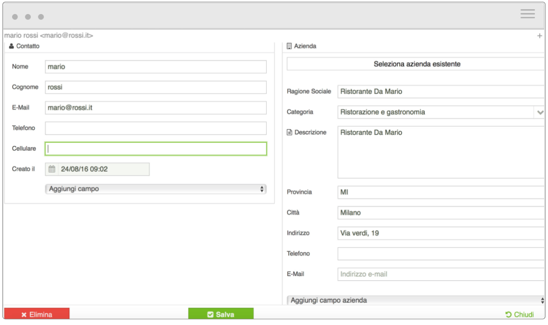This screenshot has width=548, height=325.
Task: Click the checkmark icon inside Salva button
Action: pos(211,313)
